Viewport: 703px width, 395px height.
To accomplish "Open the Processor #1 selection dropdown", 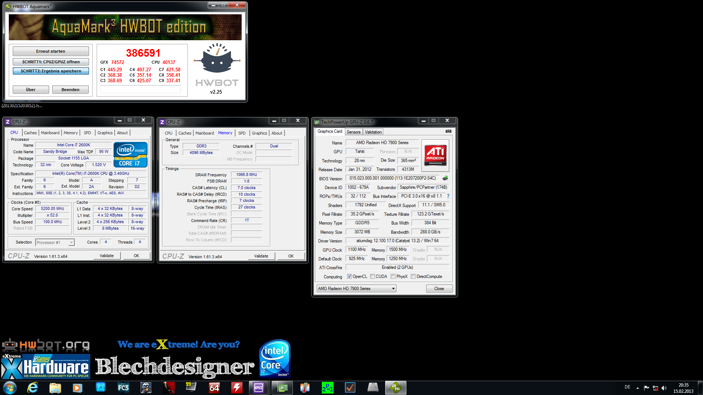I will [x=55, y=242].
